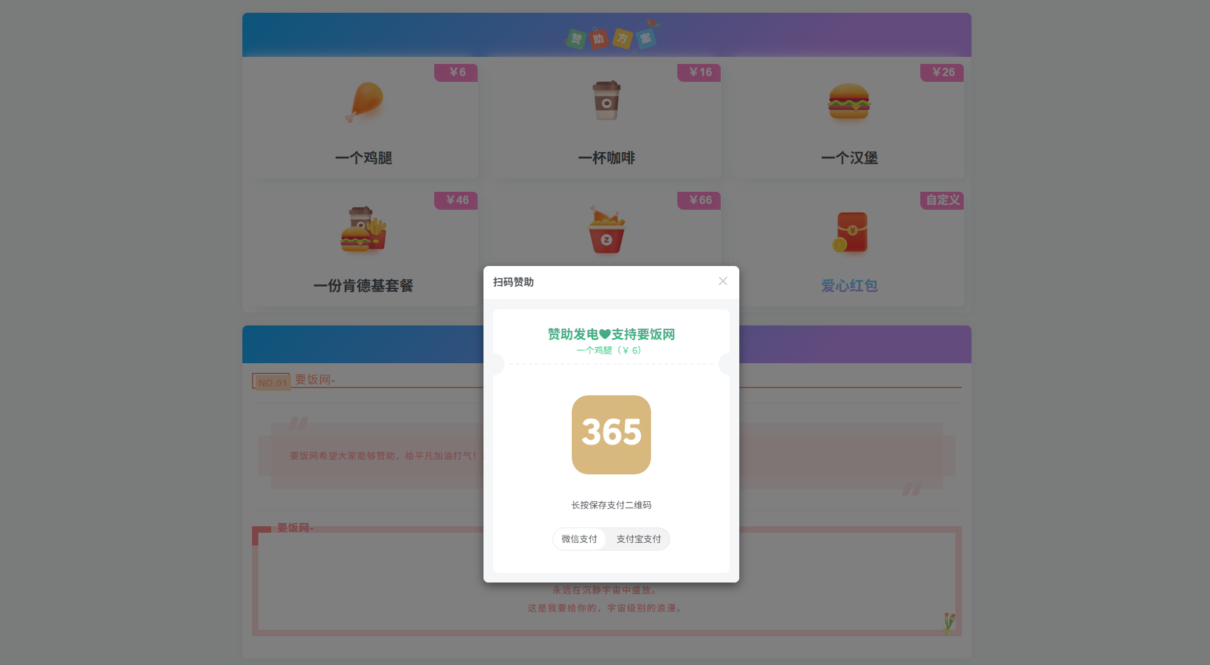Click the fried chicken bucket icon
This screenshot has width=1210, height=665.
606,230
